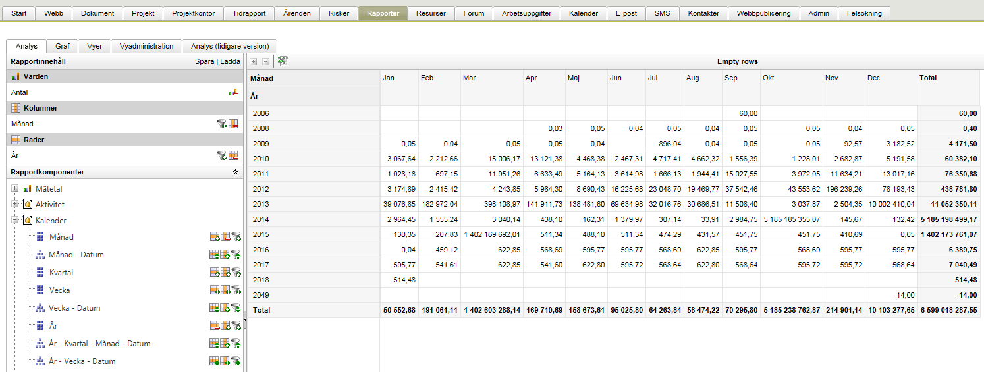This screenshot has height=372, width=984.
Task: Add År - Vecka - Datum to columns
Action: 225,361
